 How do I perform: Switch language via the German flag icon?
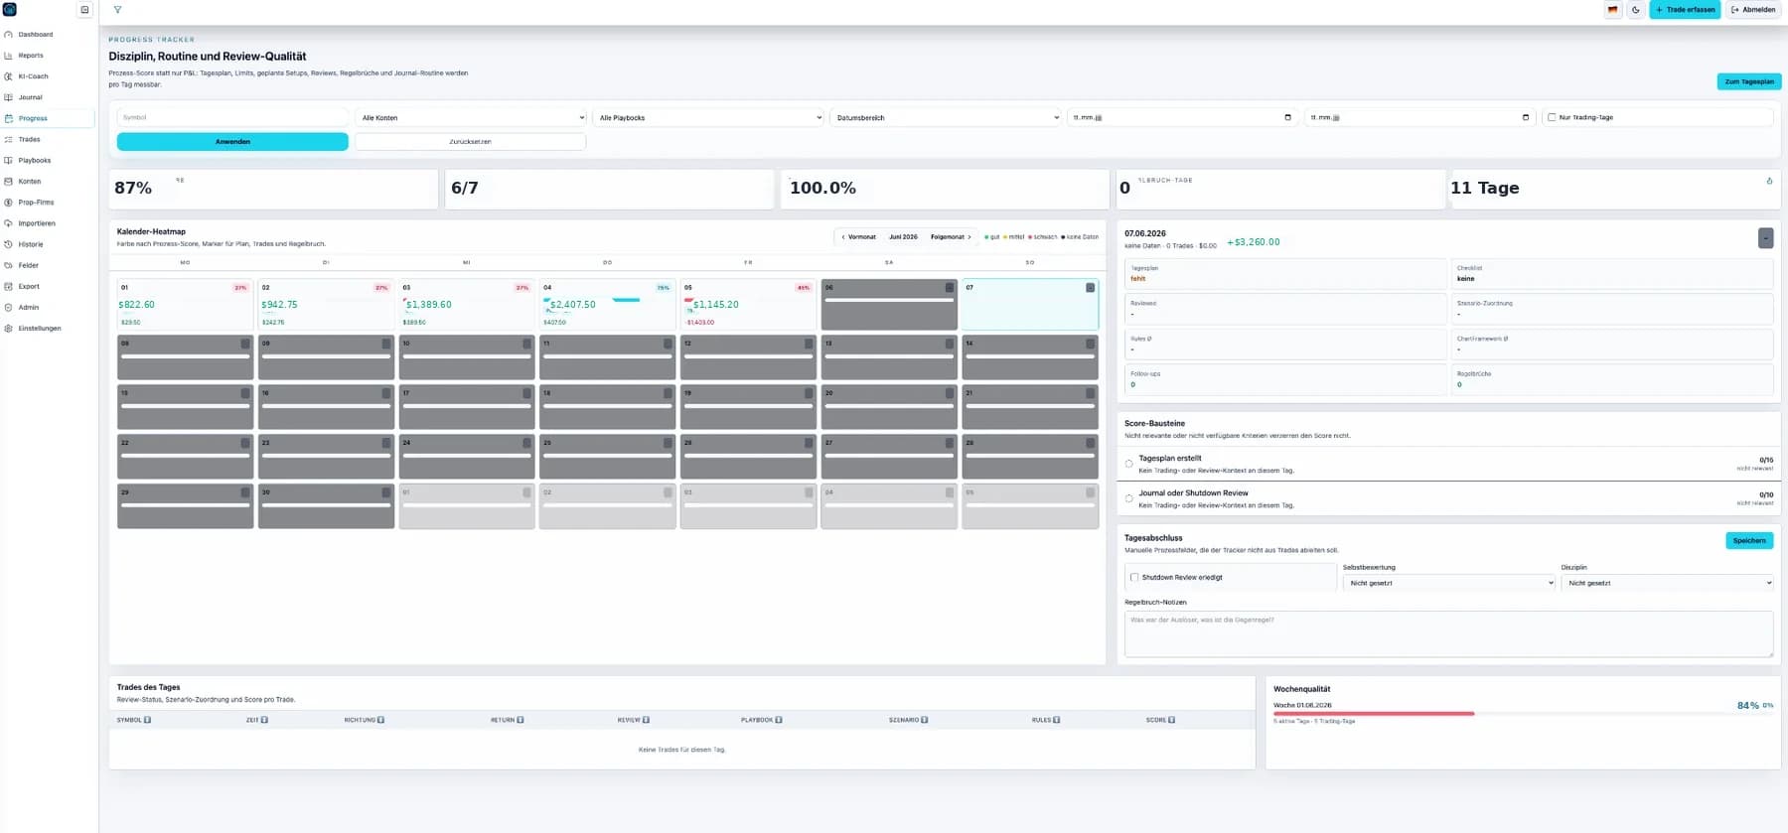coord(1612,10)
